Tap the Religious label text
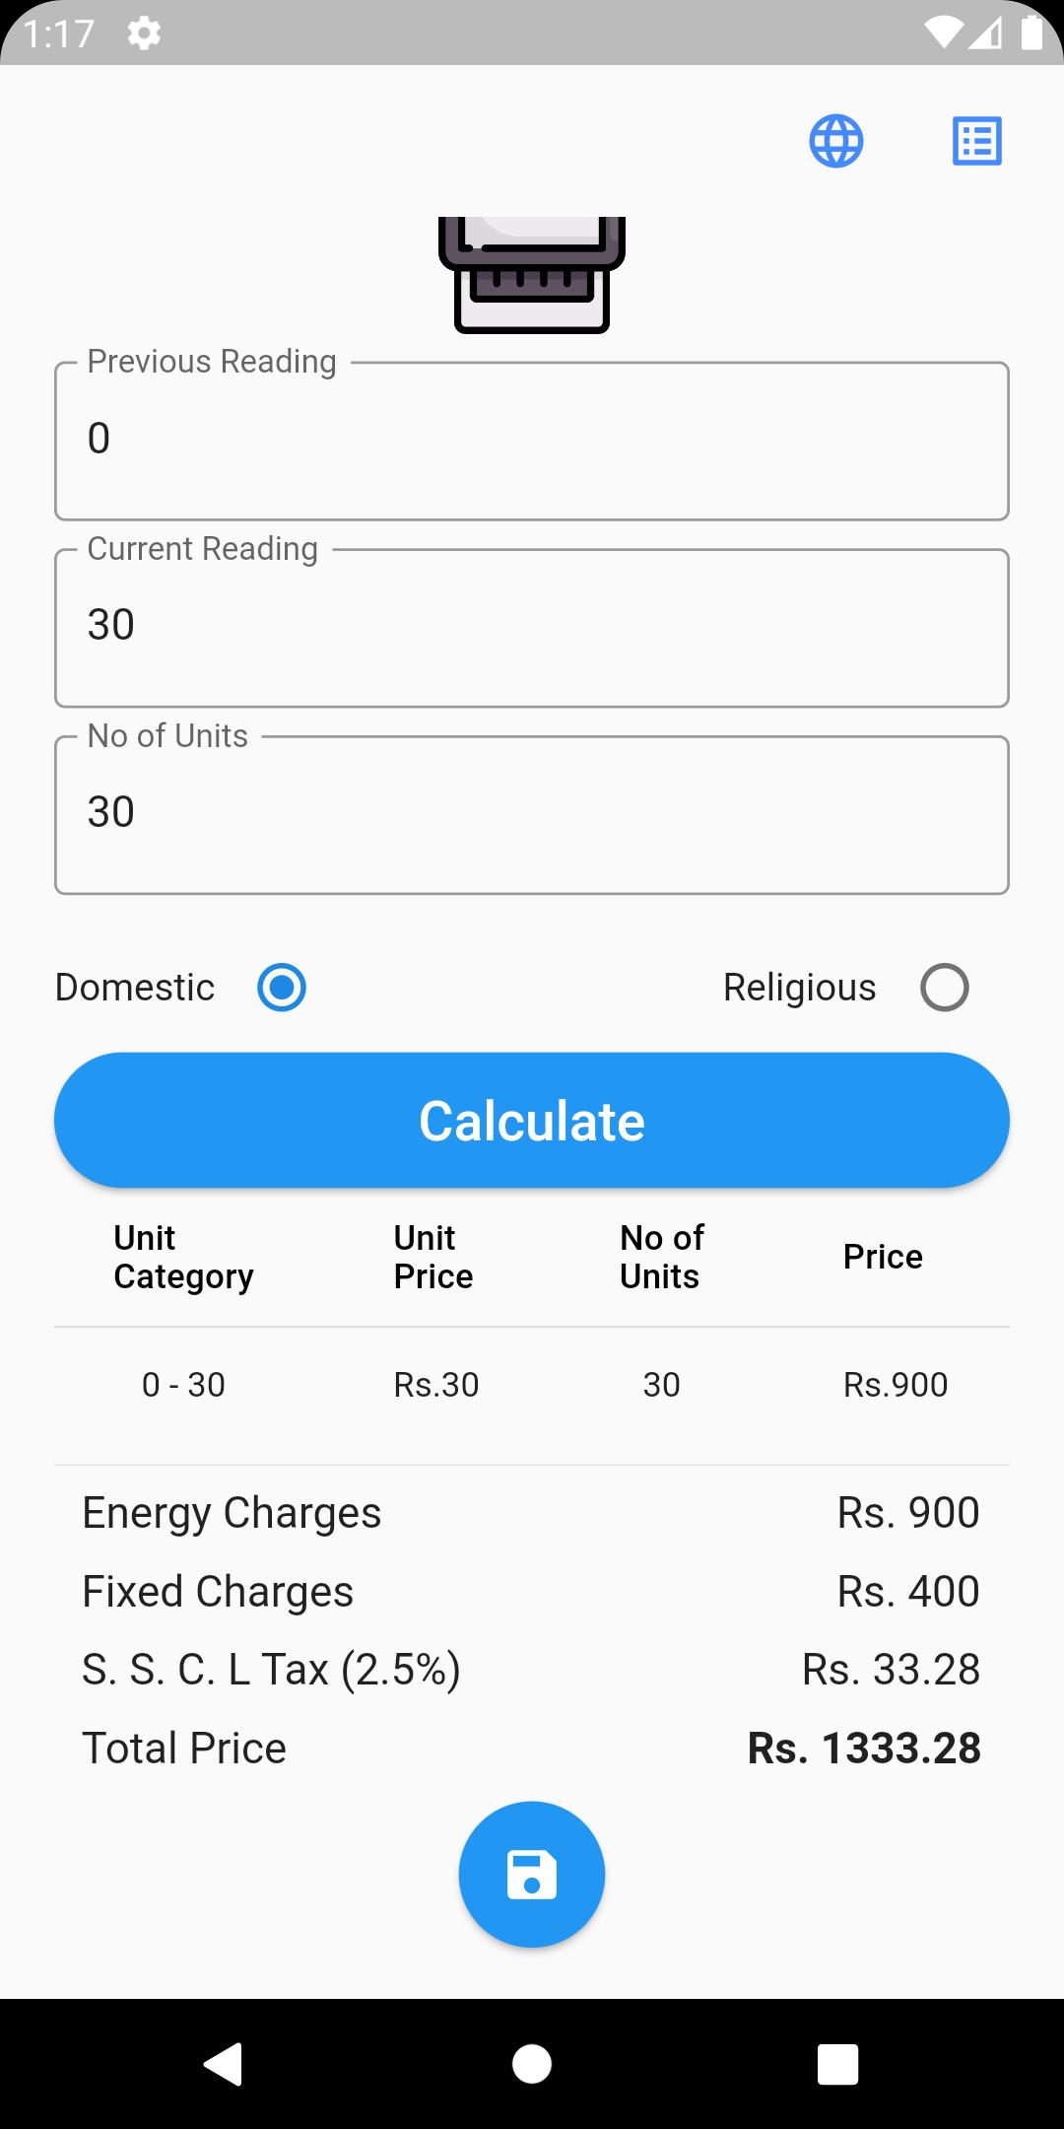Viewport: 1064px width, 2129px height. pos(799,988)
